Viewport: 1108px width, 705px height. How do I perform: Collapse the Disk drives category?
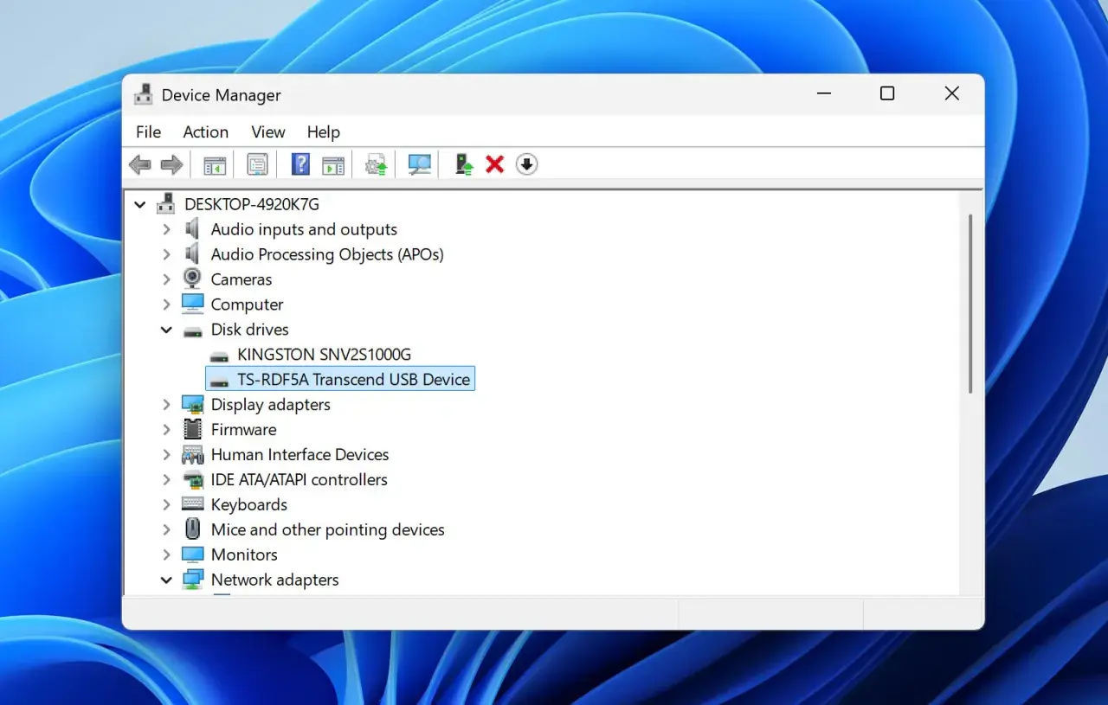click(x=166, y=330)
